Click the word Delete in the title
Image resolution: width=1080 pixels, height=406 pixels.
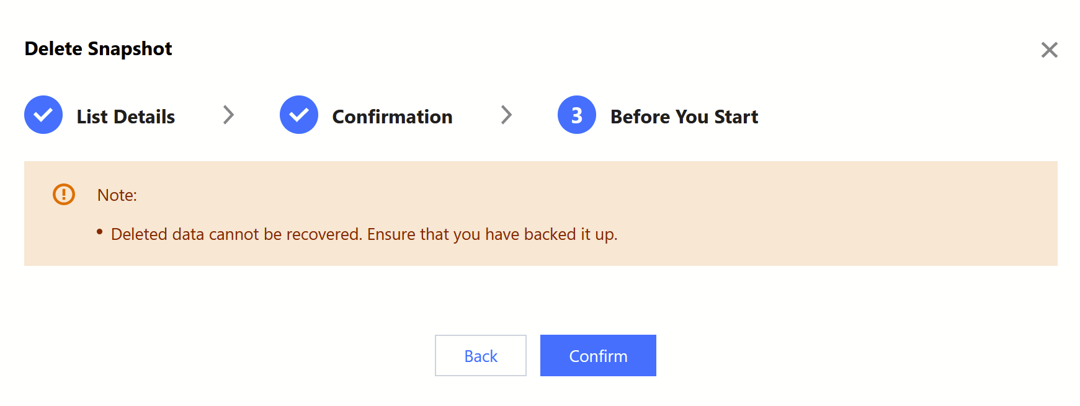tap(53, 49)
